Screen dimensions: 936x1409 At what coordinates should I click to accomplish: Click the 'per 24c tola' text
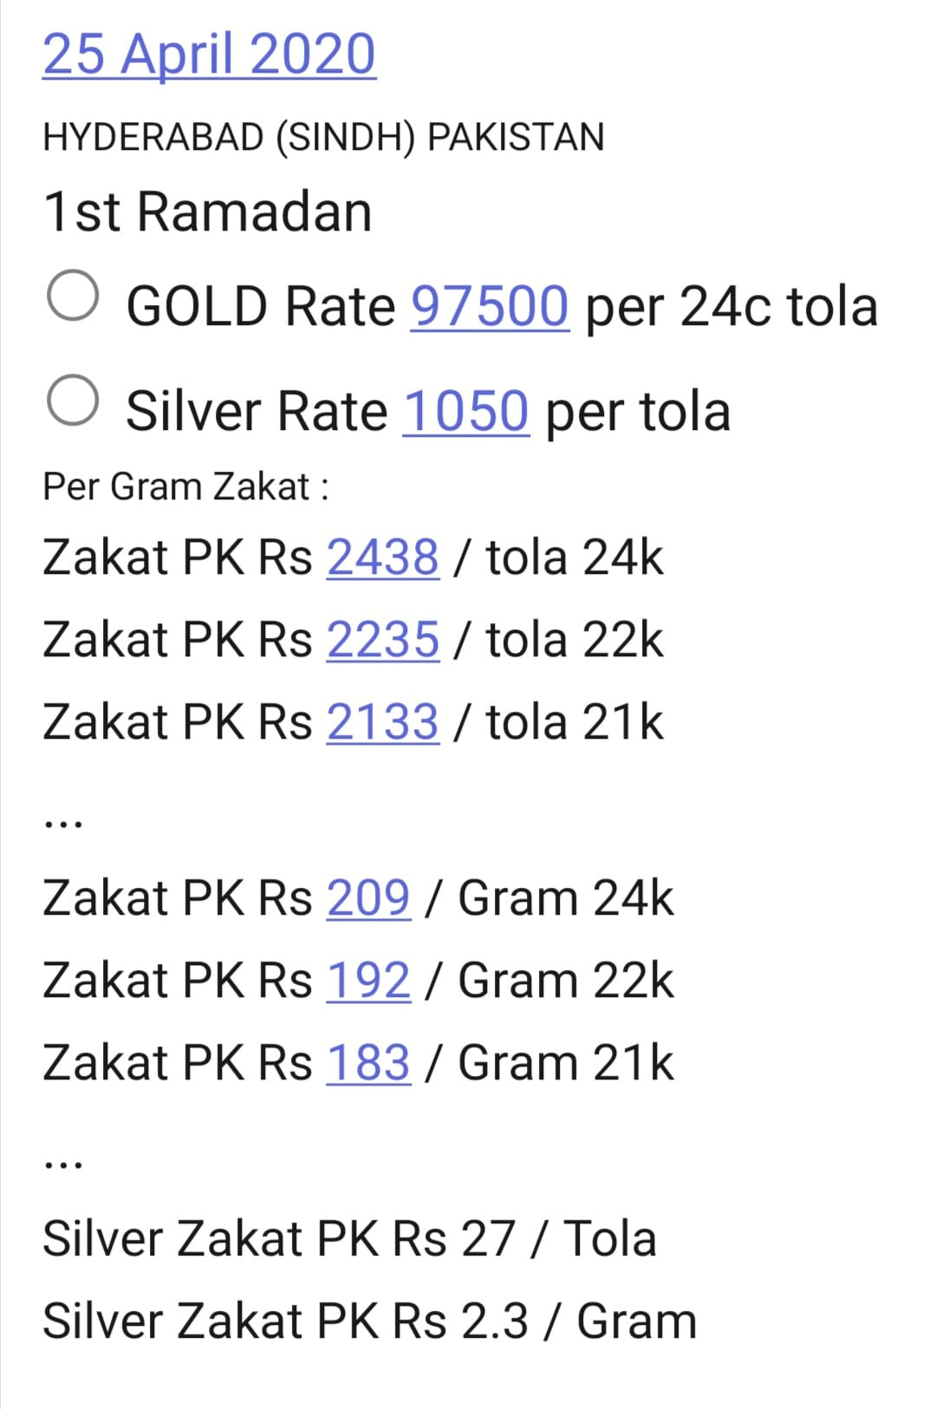point(732,307)
